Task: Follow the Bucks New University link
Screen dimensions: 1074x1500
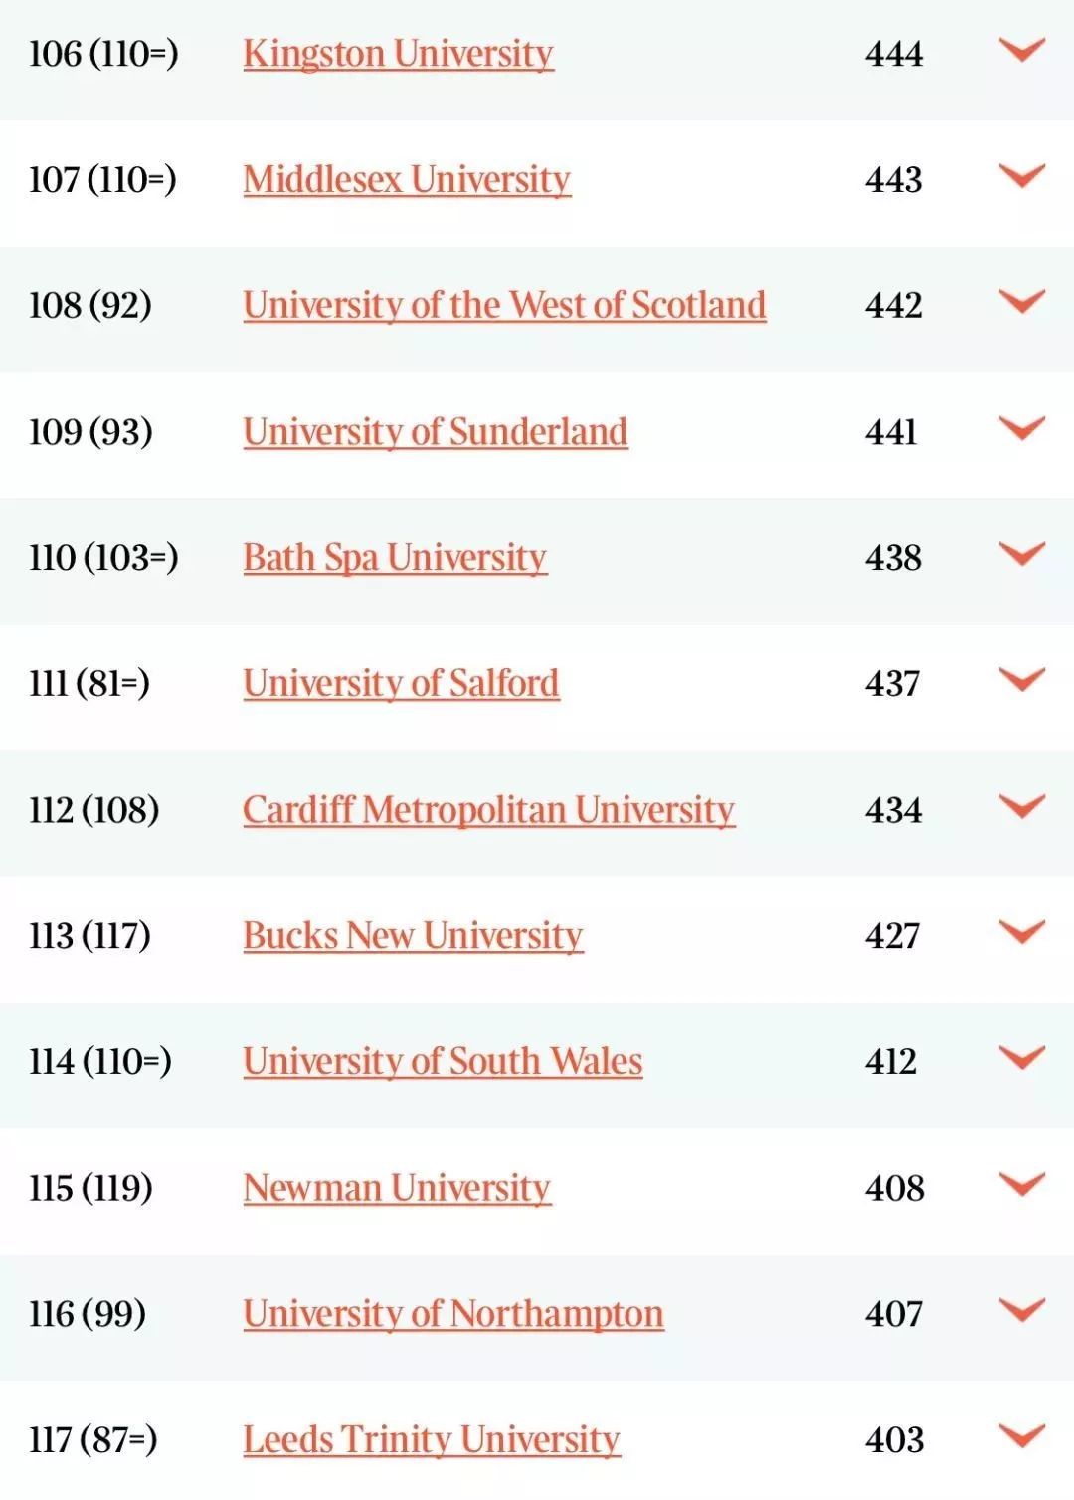Action: [x=413, y=936]
